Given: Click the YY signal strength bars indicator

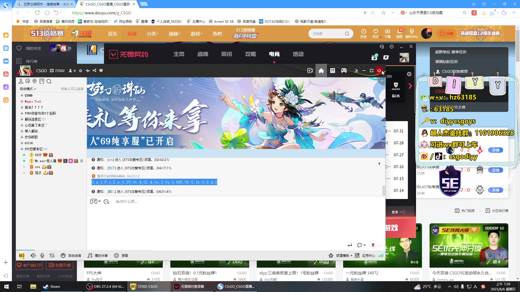Looking at the screenshot, I should coord(381,255).
